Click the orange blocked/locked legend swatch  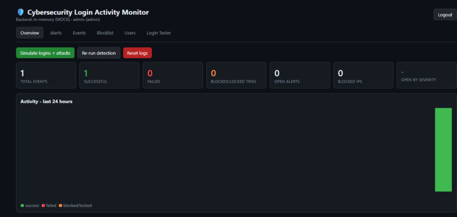pos(60,206)
